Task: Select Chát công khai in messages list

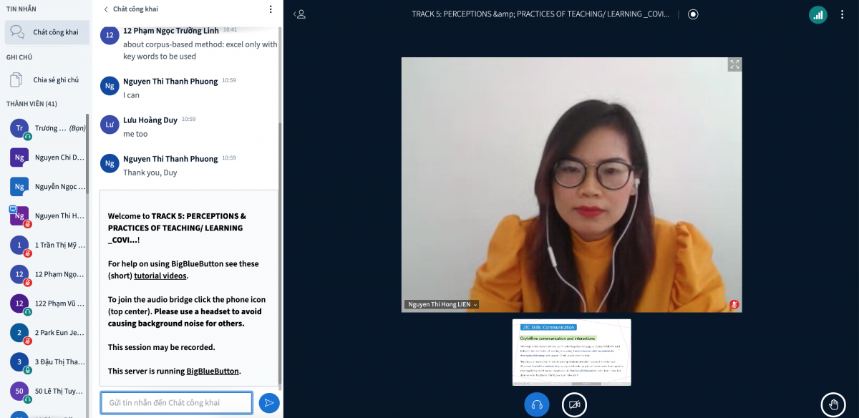Action: (x=47, y=32)
